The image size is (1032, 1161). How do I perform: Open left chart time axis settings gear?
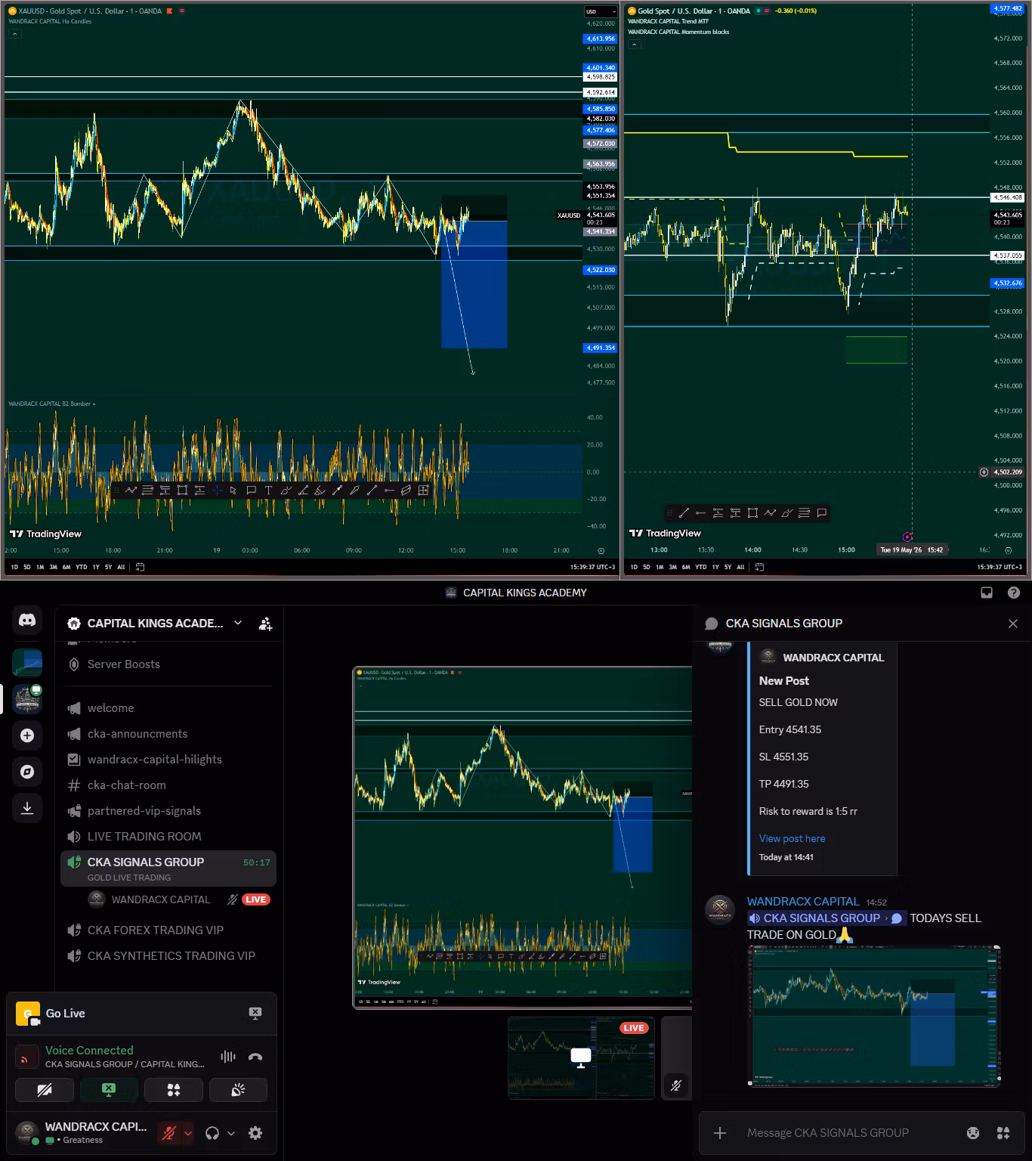[x=601, y=551]
